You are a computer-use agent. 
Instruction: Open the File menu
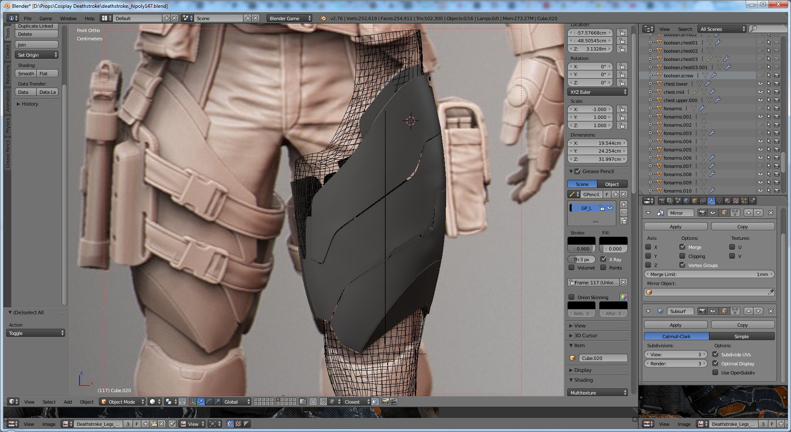pyautogui.click(x=28, y=18)
